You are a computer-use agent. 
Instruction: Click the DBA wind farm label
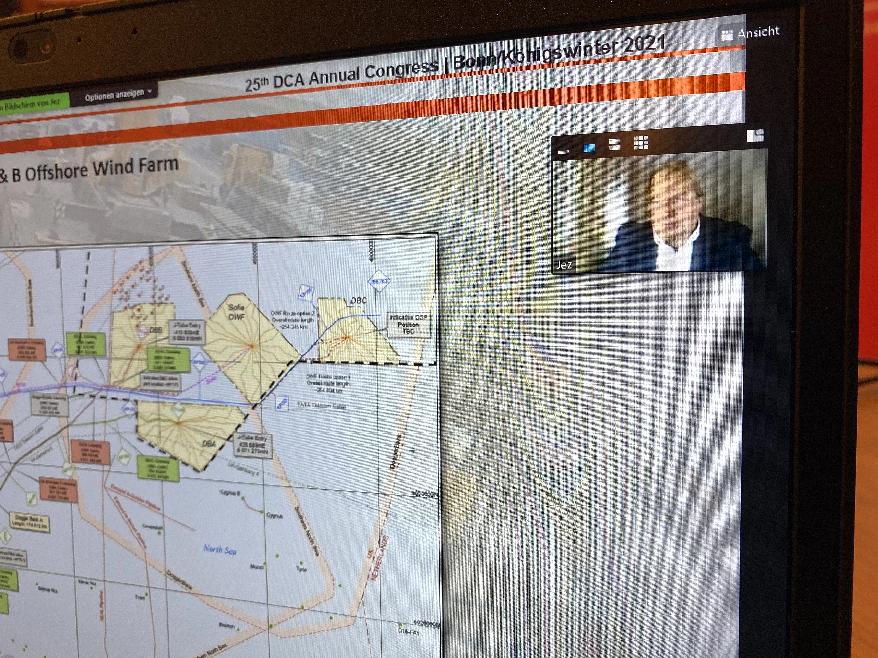(209, 443)
